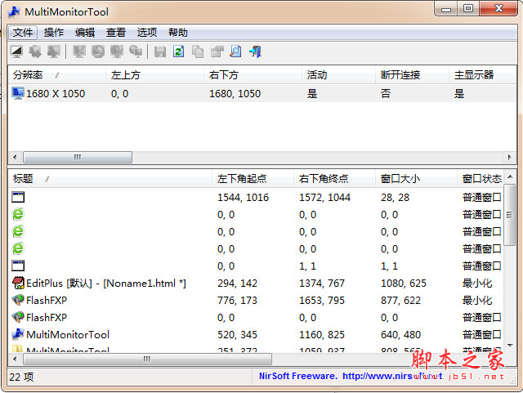Click the properties toolbar icon
This screenshot has width=523, height=393.
(x=217, y=52)
